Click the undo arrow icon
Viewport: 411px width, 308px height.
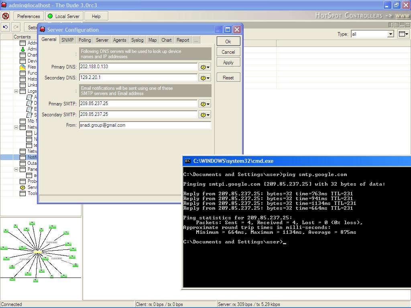point(6,27)
